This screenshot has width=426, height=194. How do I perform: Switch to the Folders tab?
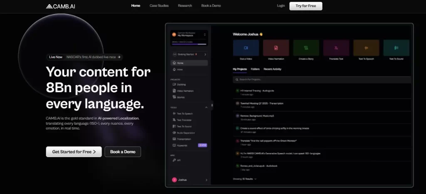point(255,69)
